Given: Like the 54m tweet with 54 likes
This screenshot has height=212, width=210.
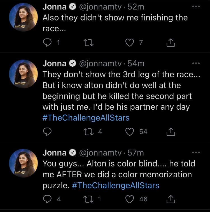Looking at the screenshot, I should (x=130, y=132).
